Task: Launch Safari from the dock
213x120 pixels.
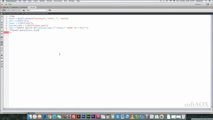Action: (54, 117)
